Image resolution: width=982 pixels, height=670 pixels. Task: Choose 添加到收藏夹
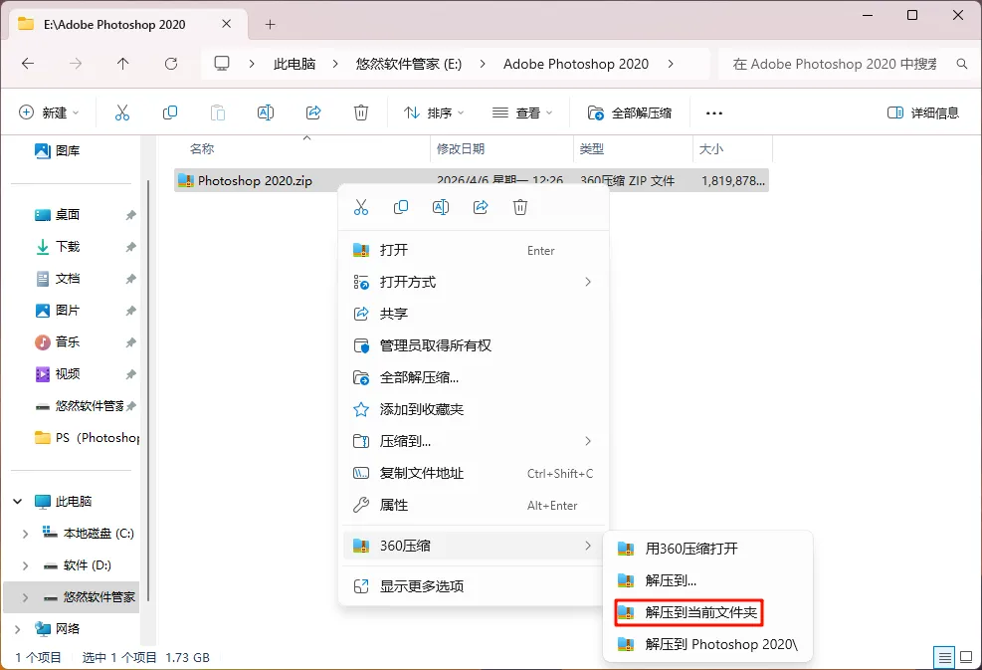click(475, 409)
